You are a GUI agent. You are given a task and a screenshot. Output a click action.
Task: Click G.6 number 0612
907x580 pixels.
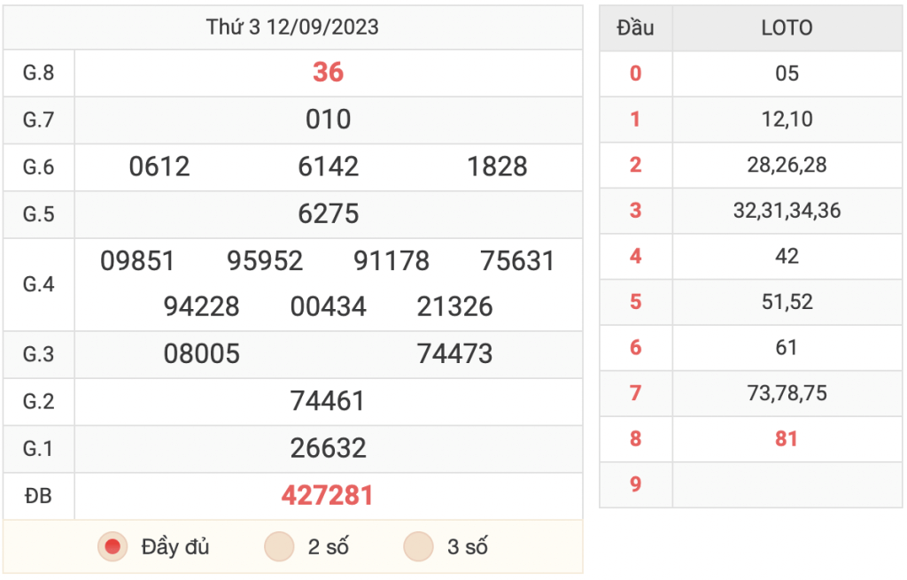pyautogui.click(x=159, y=166)
